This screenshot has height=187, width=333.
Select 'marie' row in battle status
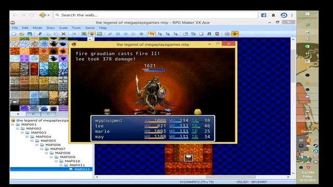(152, 131)
